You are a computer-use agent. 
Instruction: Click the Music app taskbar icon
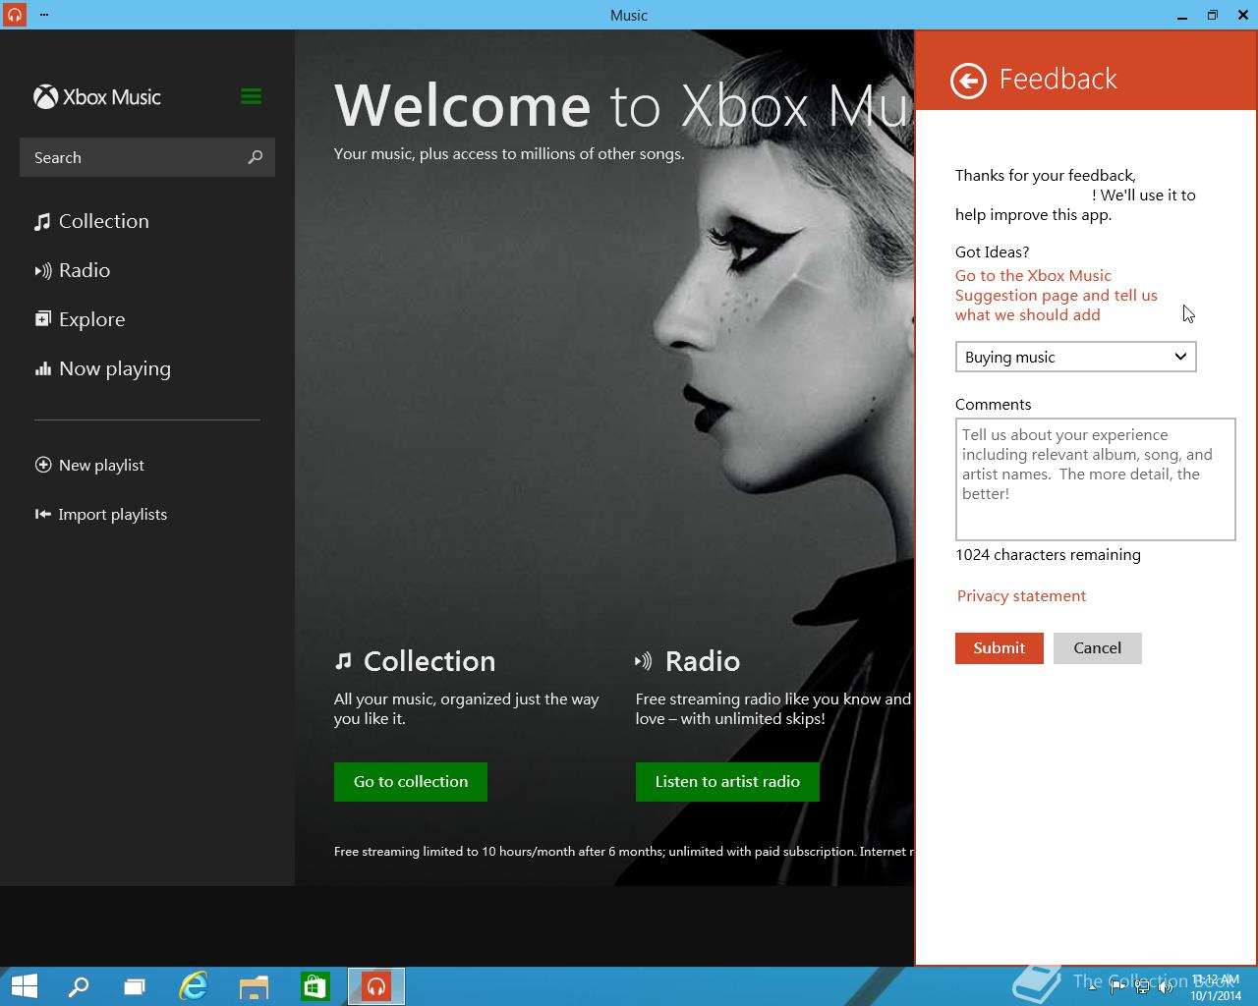(375, 986)
